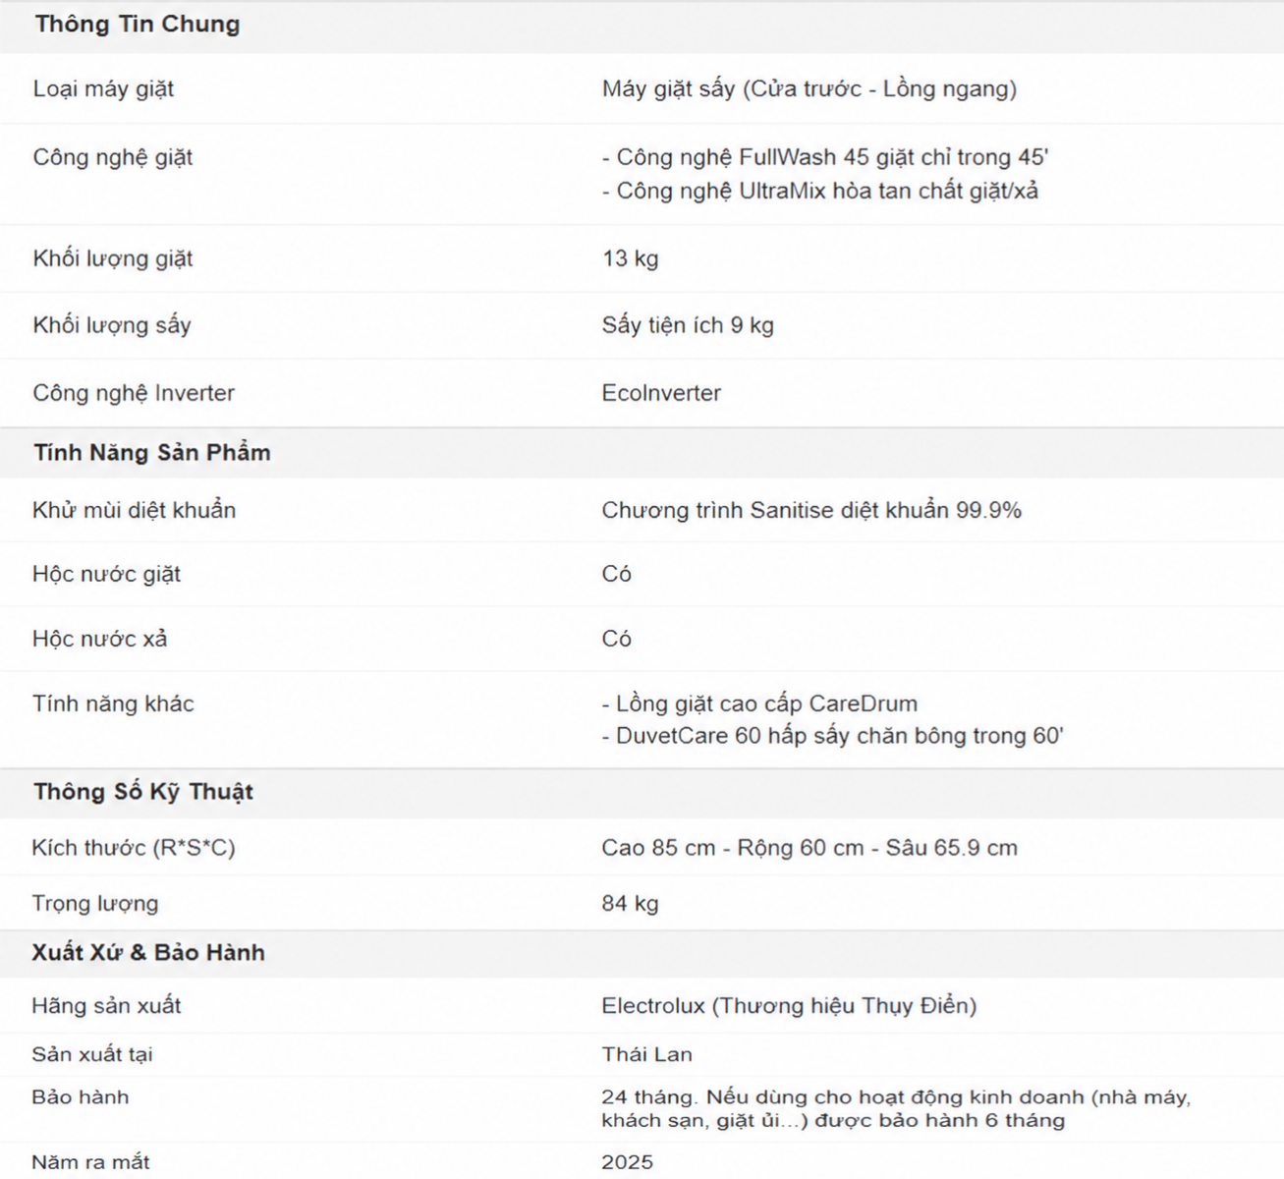Click the Loại máy giặt label
Screen dimensions: 1284x1179
pos(103,89)
